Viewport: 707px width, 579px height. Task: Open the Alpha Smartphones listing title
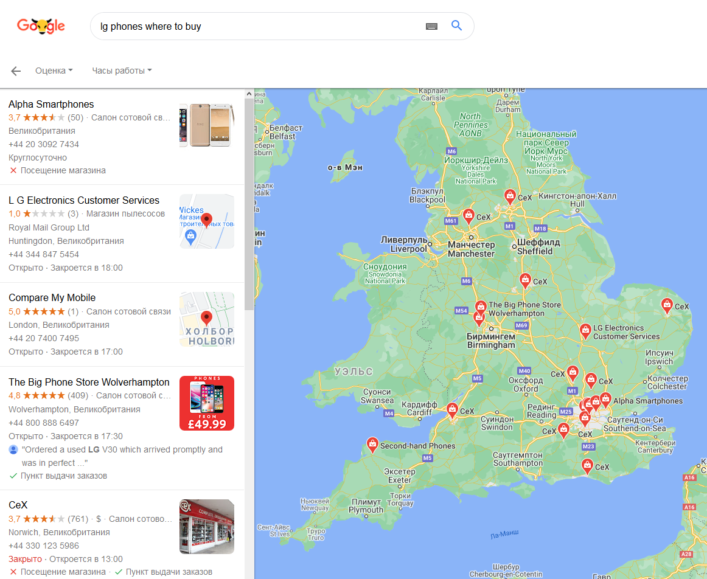[x=51, y=104]
